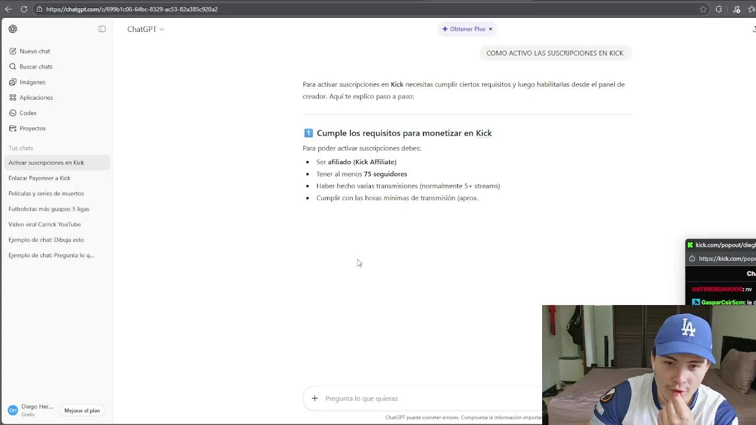
Task: Open the ChatGPT model selector dropdown
Action: tap(145, 29)
